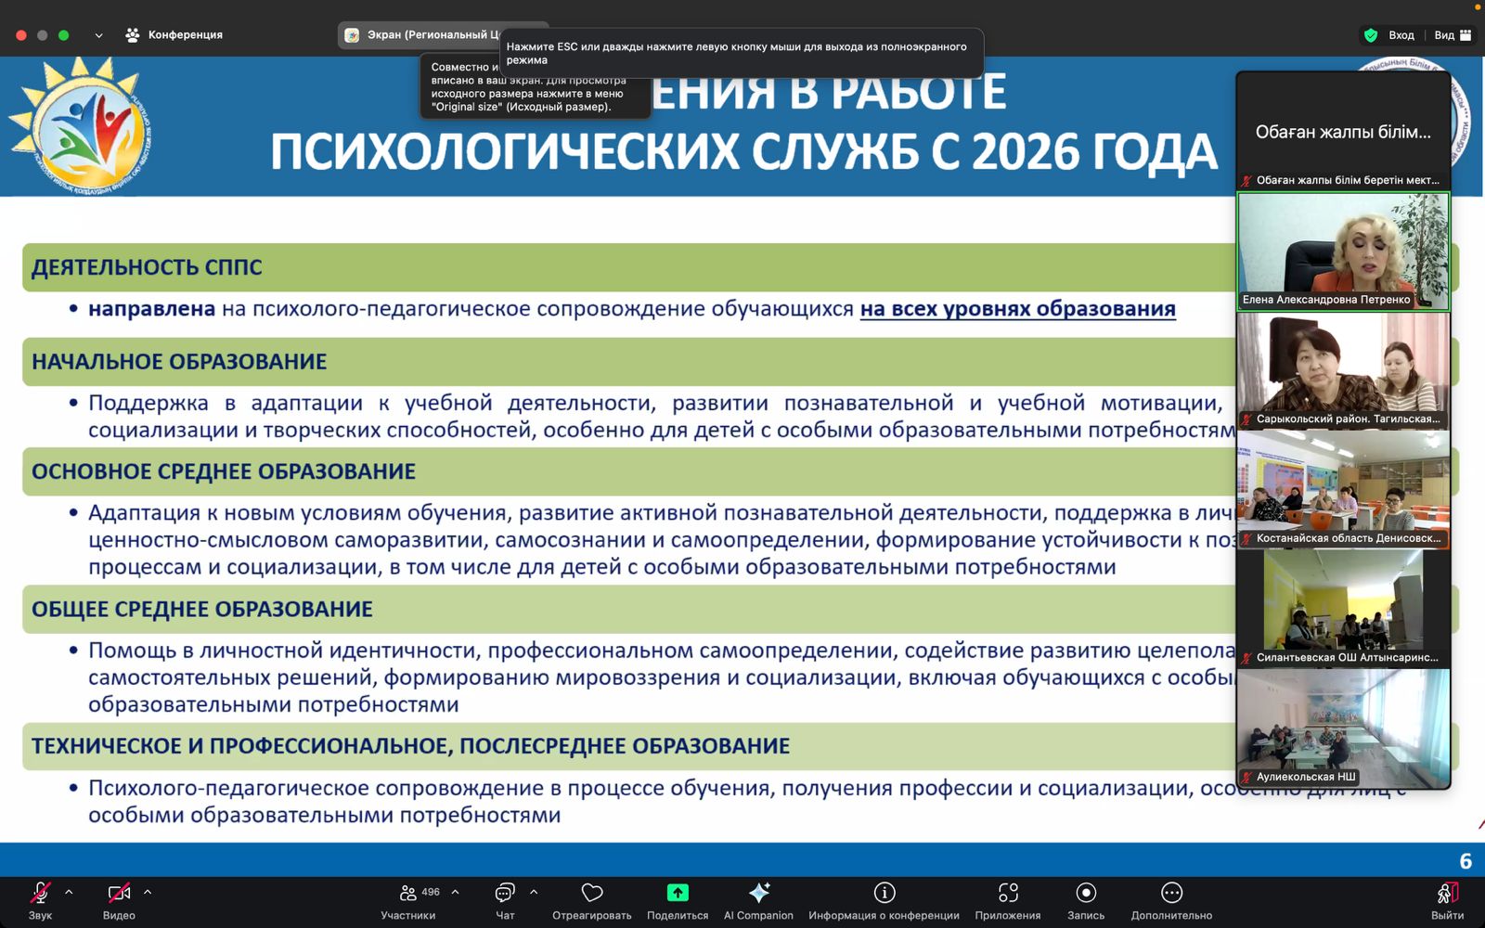Unmute microphone with Звук button

tap(40, 893)
